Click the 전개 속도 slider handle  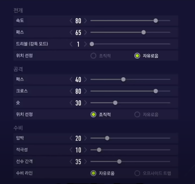(156, 21)
